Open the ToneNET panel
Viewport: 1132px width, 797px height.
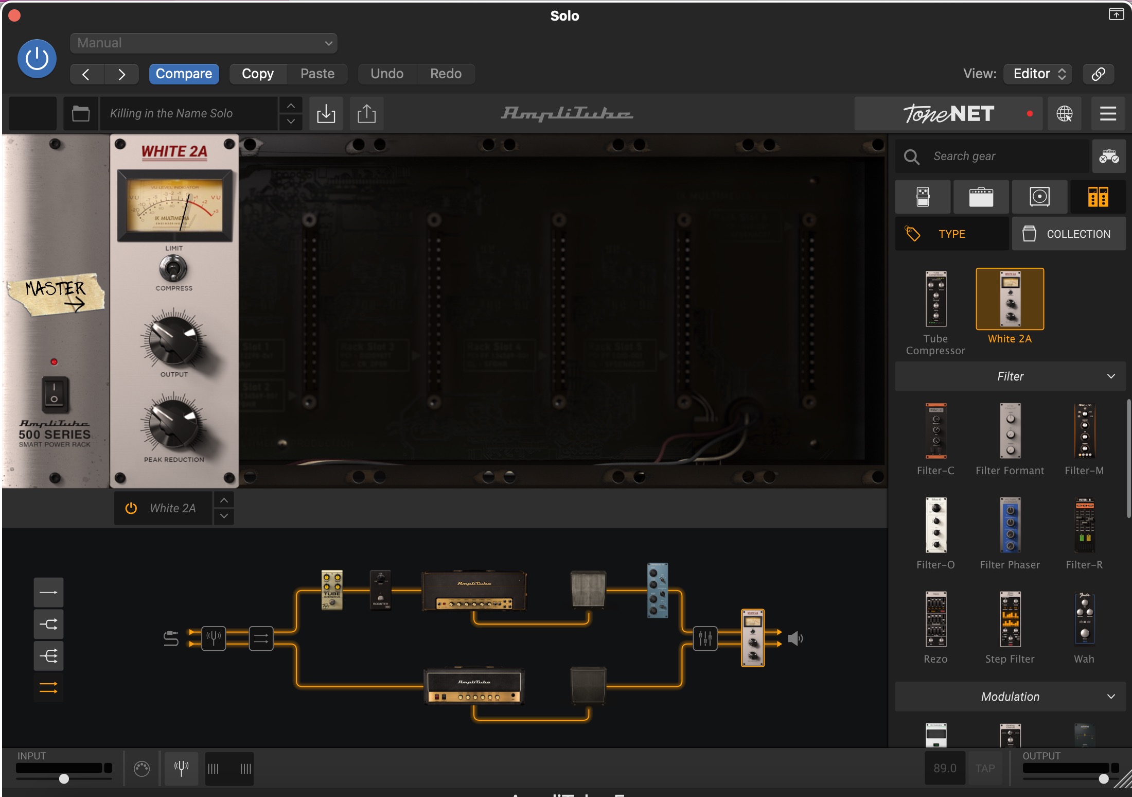pos(948,113)
